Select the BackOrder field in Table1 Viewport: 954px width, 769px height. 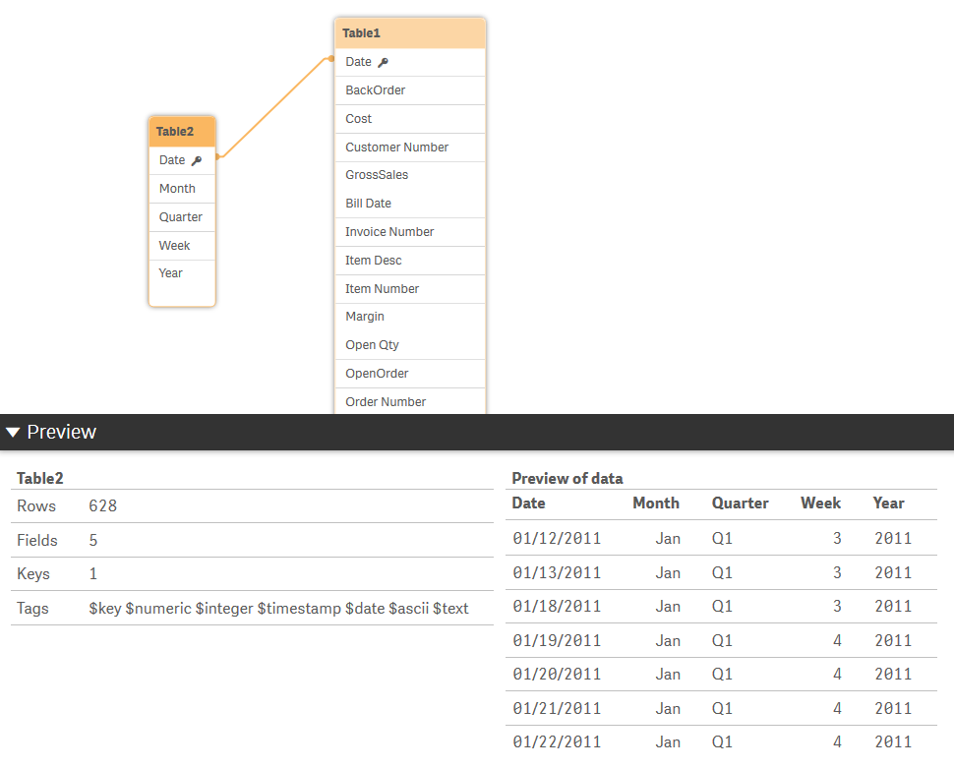point(410,90)
